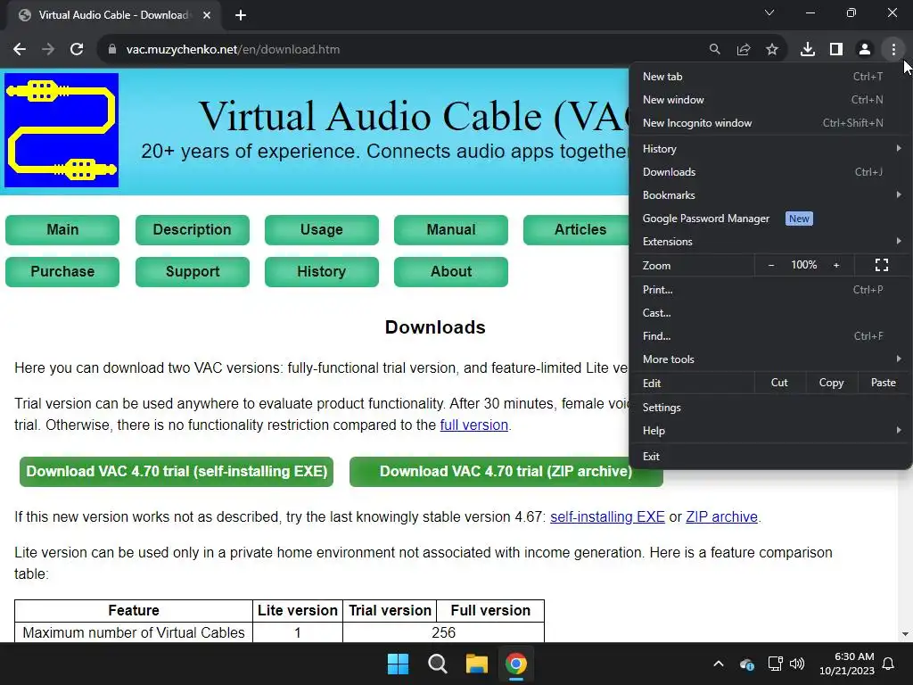Click the page scrollbar down arrow
Screen dimensions: 913x685
click(905, 634)
